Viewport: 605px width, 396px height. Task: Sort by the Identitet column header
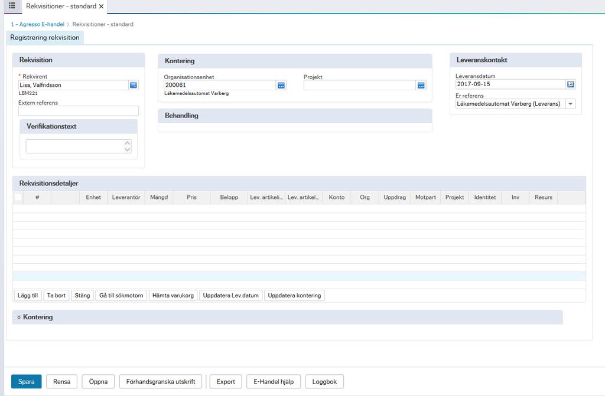click(485, 197)
